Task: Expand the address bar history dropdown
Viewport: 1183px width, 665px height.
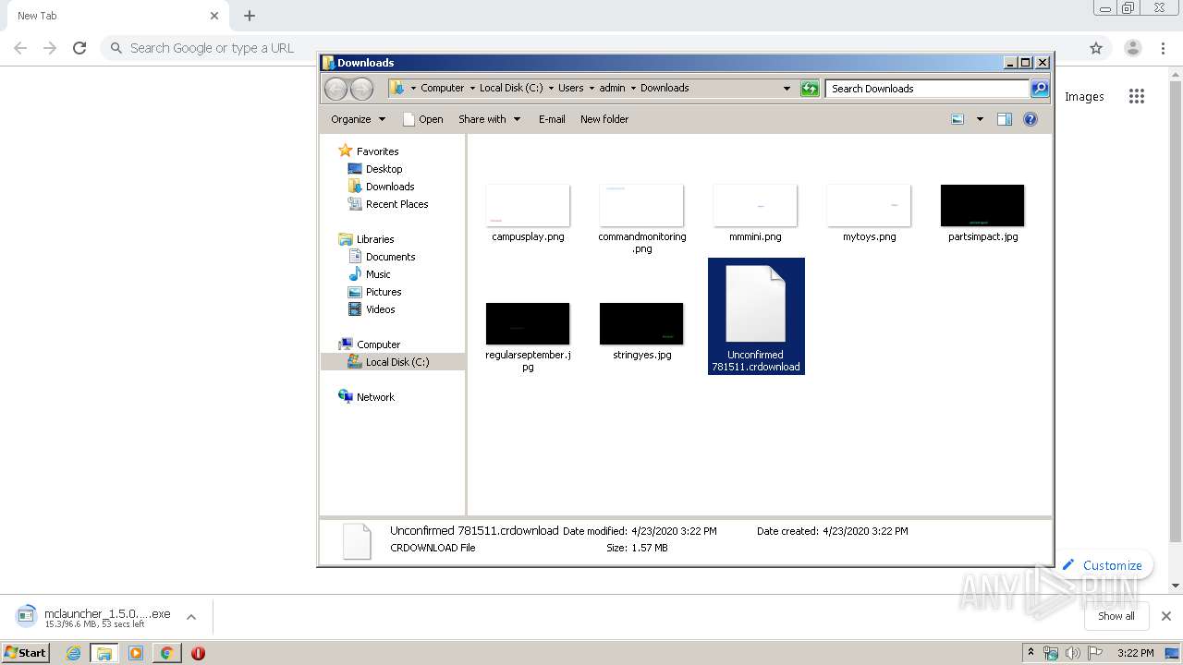Action: click(787, 89)
